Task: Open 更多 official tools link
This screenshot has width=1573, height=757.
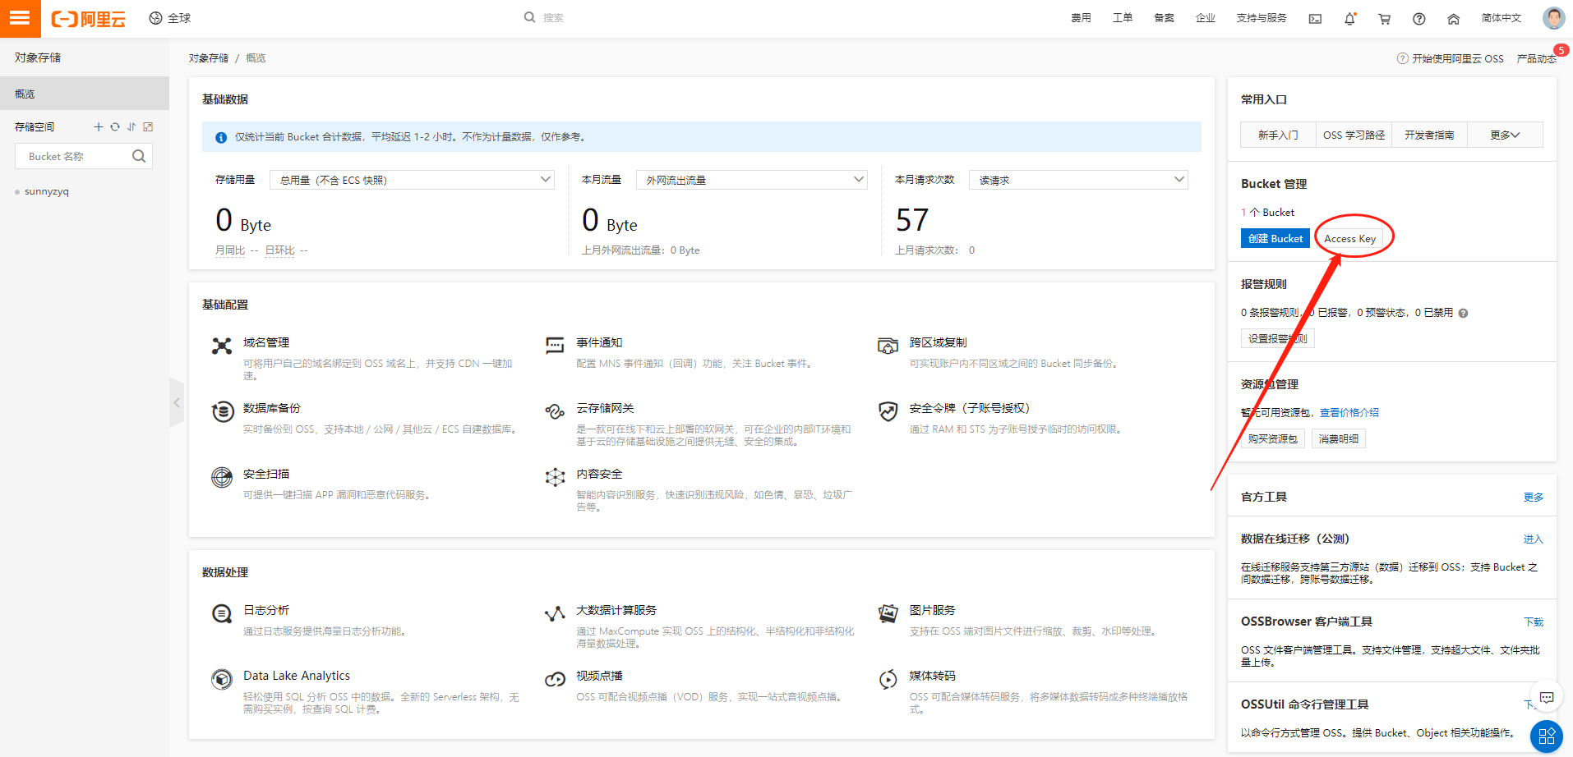Action: click(1534, 497)
